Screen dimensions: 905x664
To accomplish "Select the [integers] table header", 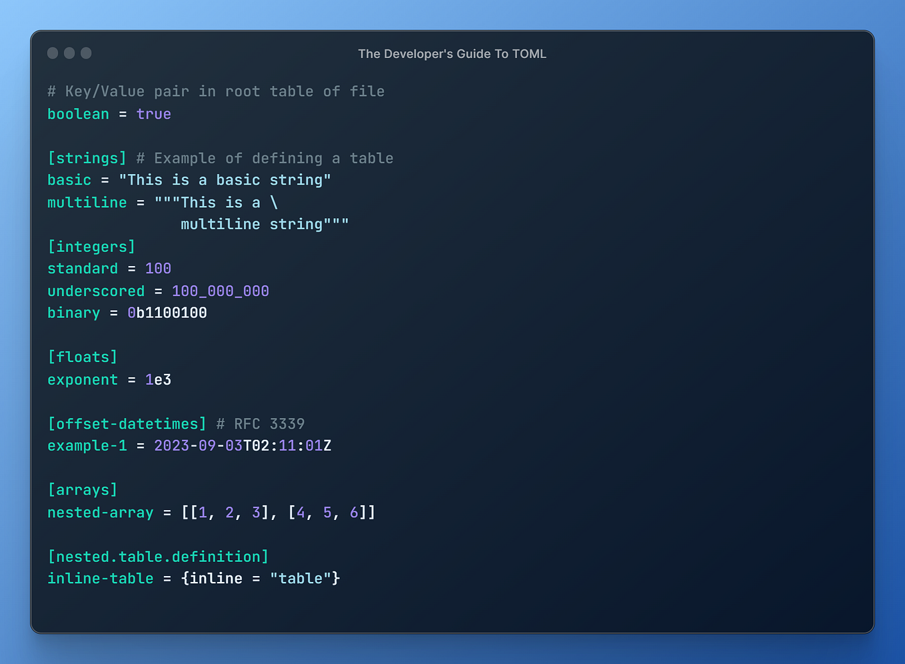I will 91,246.
